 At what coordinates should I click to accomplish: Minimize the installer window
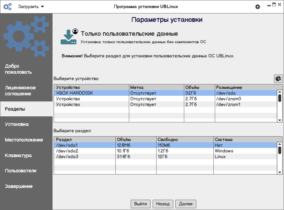click(x=269, y=5)
